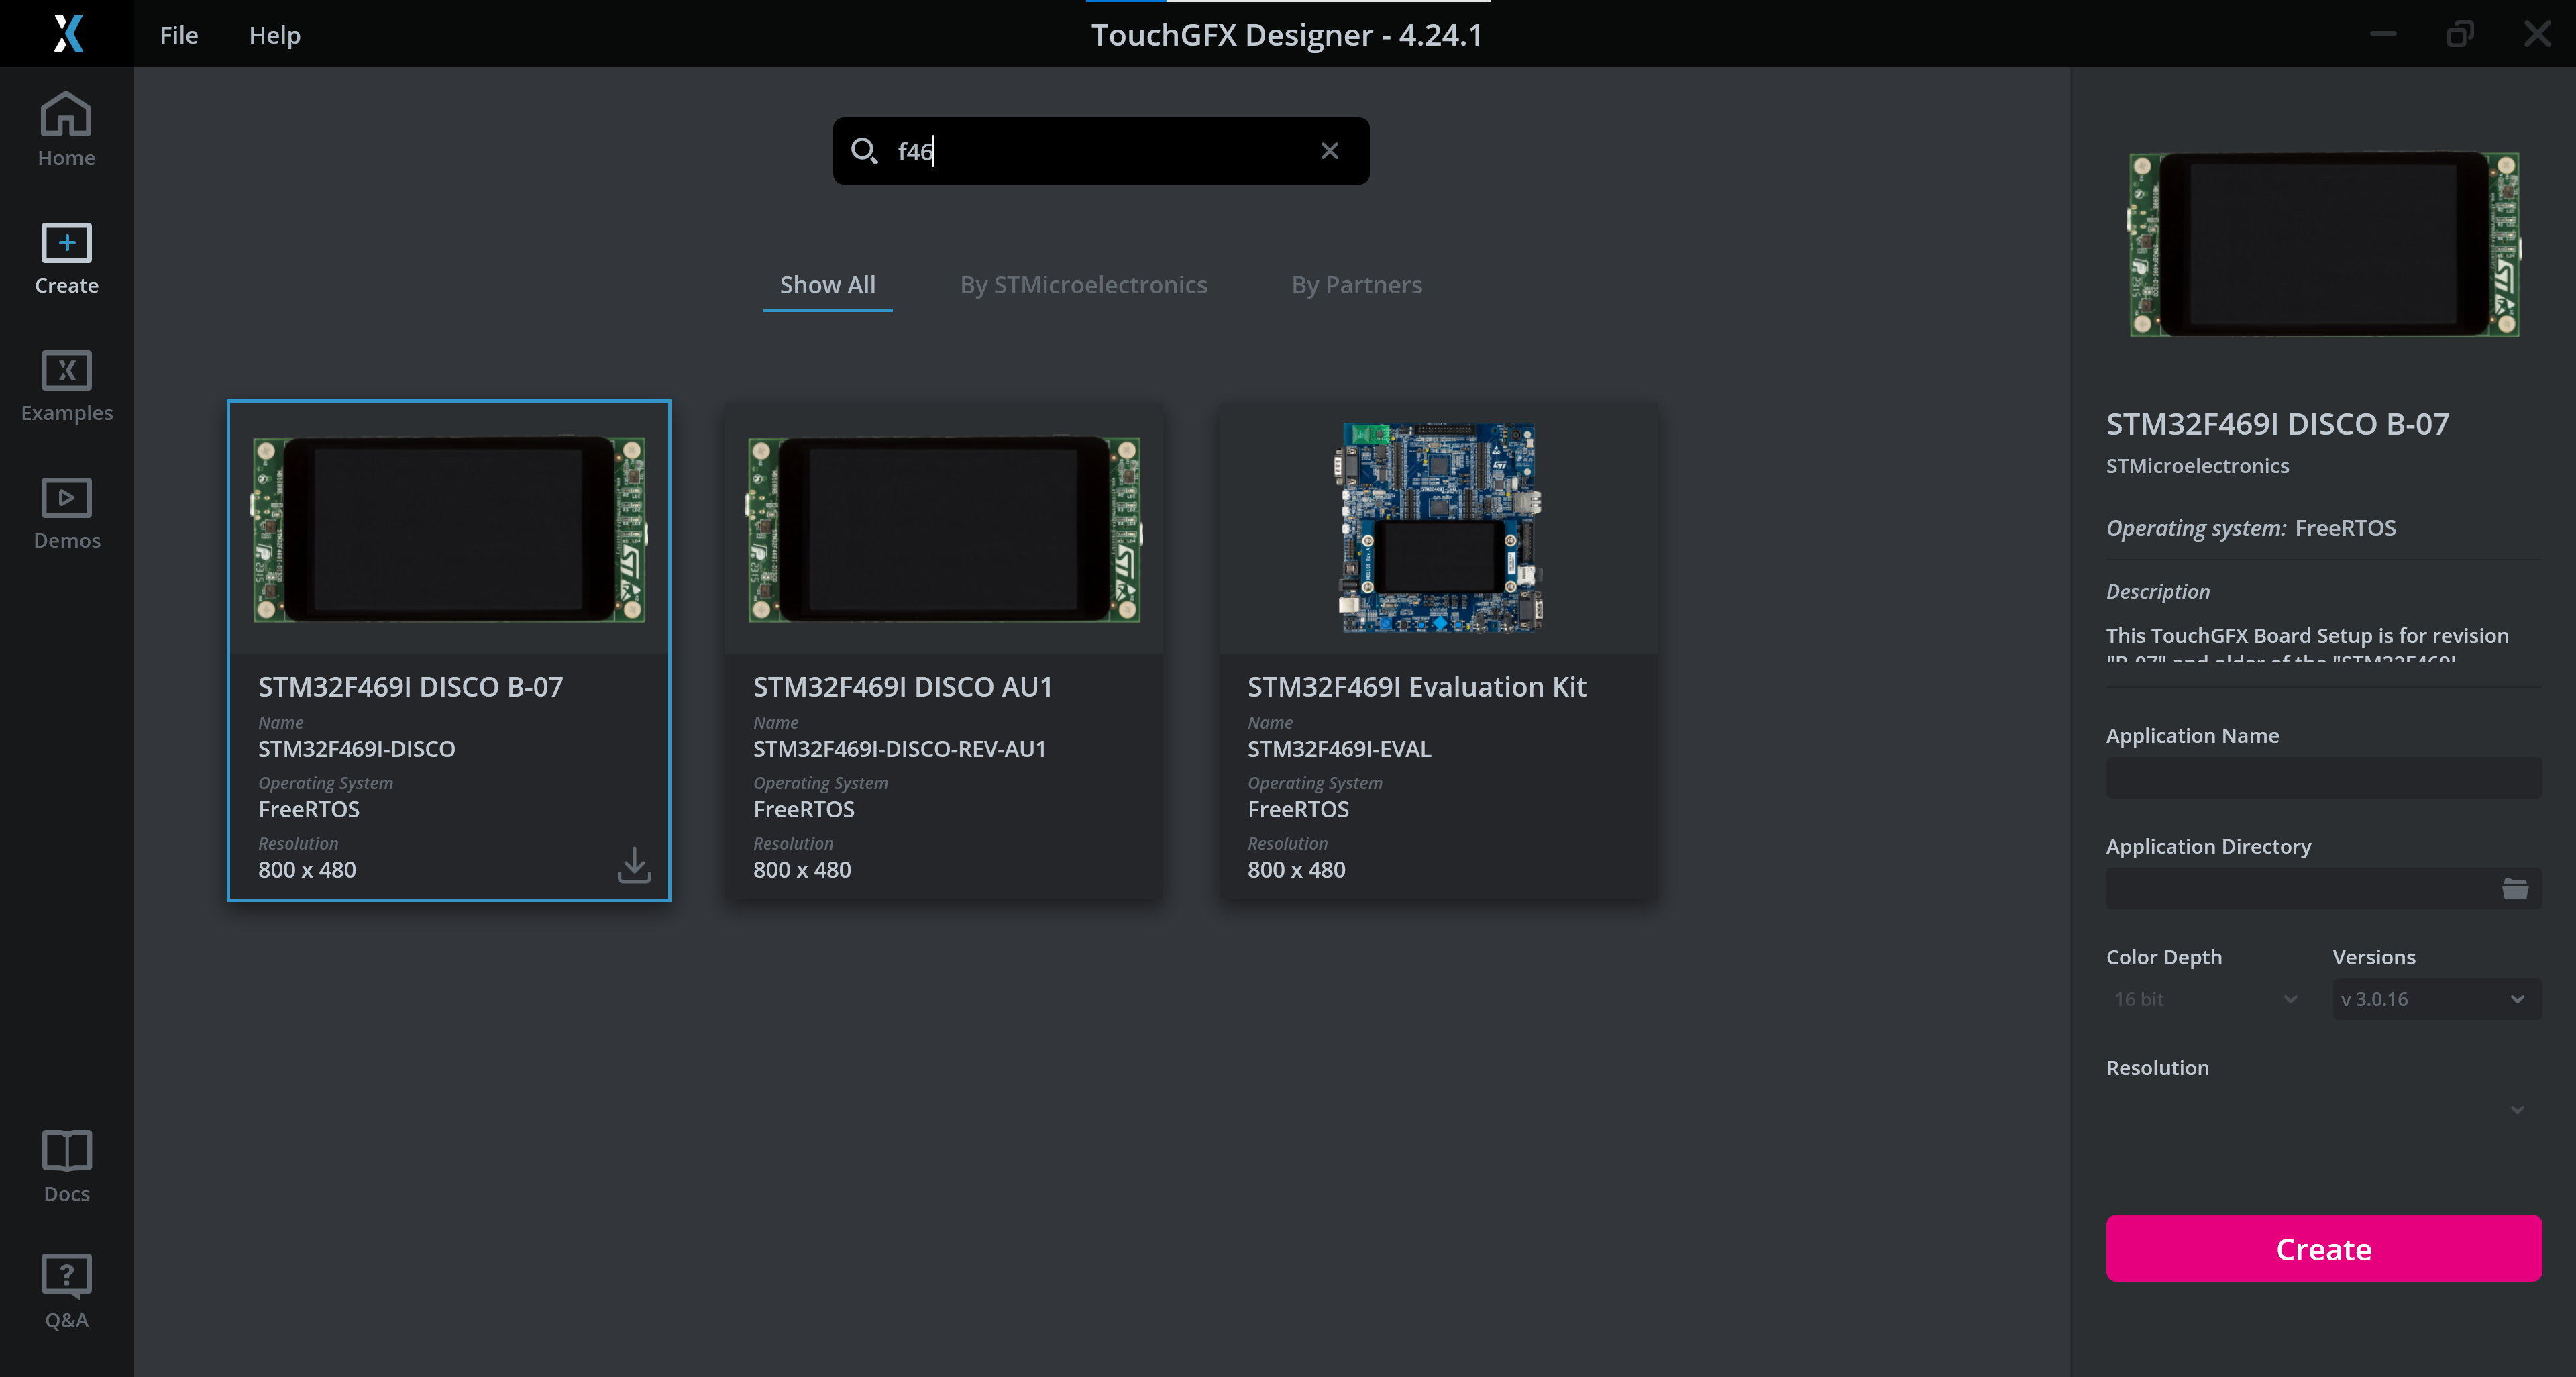
Task: Open the Versions dropdown showing v 3.0.16
Action: 2436,999
